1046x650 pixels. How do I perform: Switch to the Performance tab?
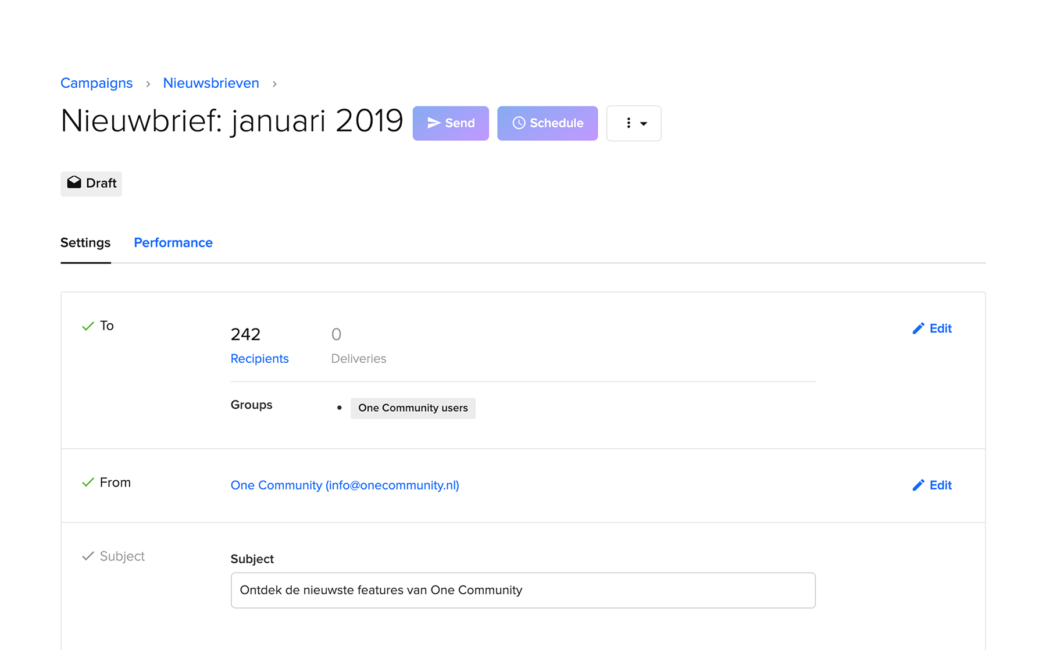[173, 242]
